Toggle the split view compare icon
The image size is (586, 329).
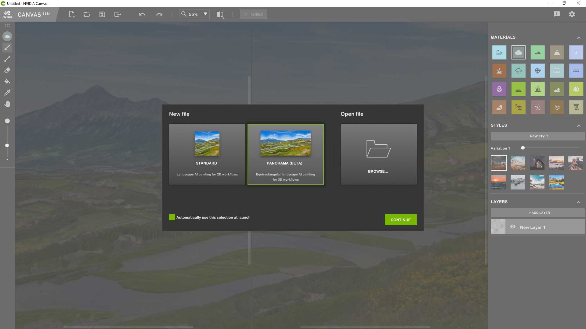[x=220, y=14]
